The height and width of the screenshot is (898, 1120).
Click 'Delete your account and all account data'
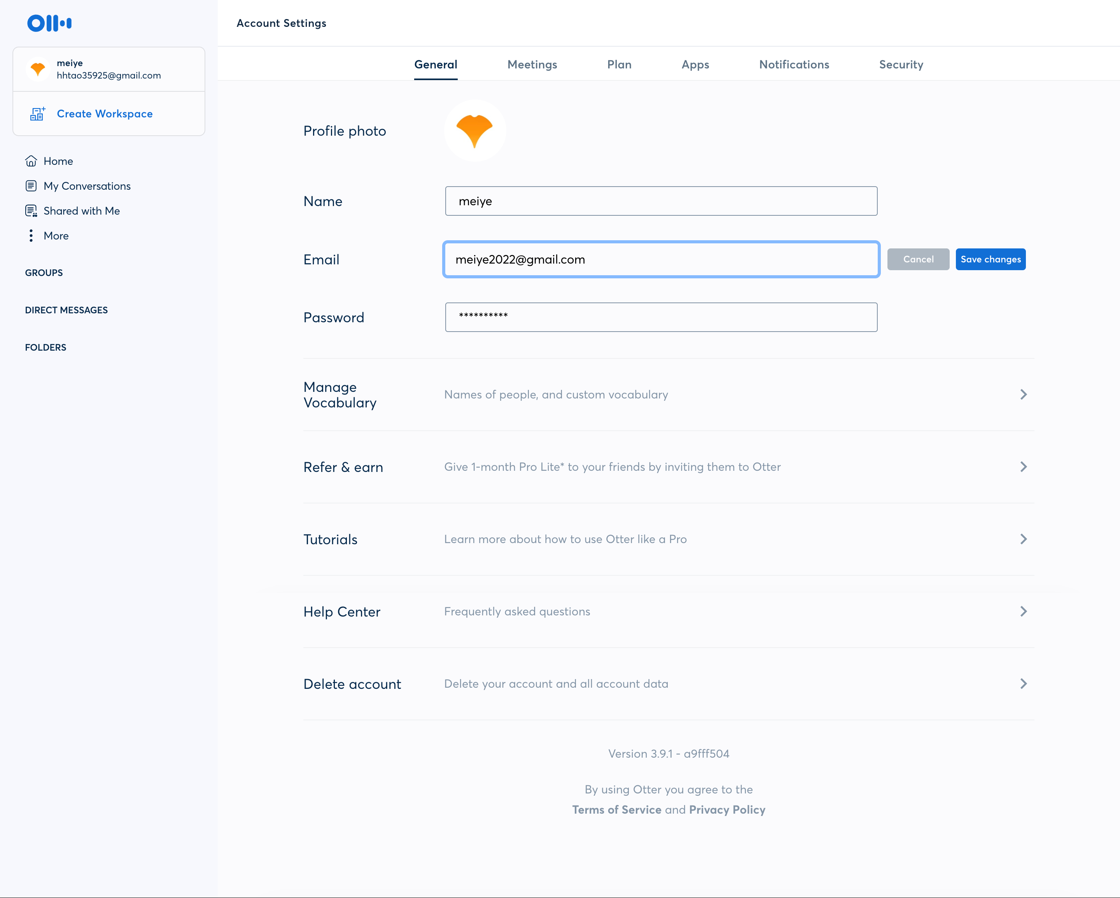coord(556,683)
